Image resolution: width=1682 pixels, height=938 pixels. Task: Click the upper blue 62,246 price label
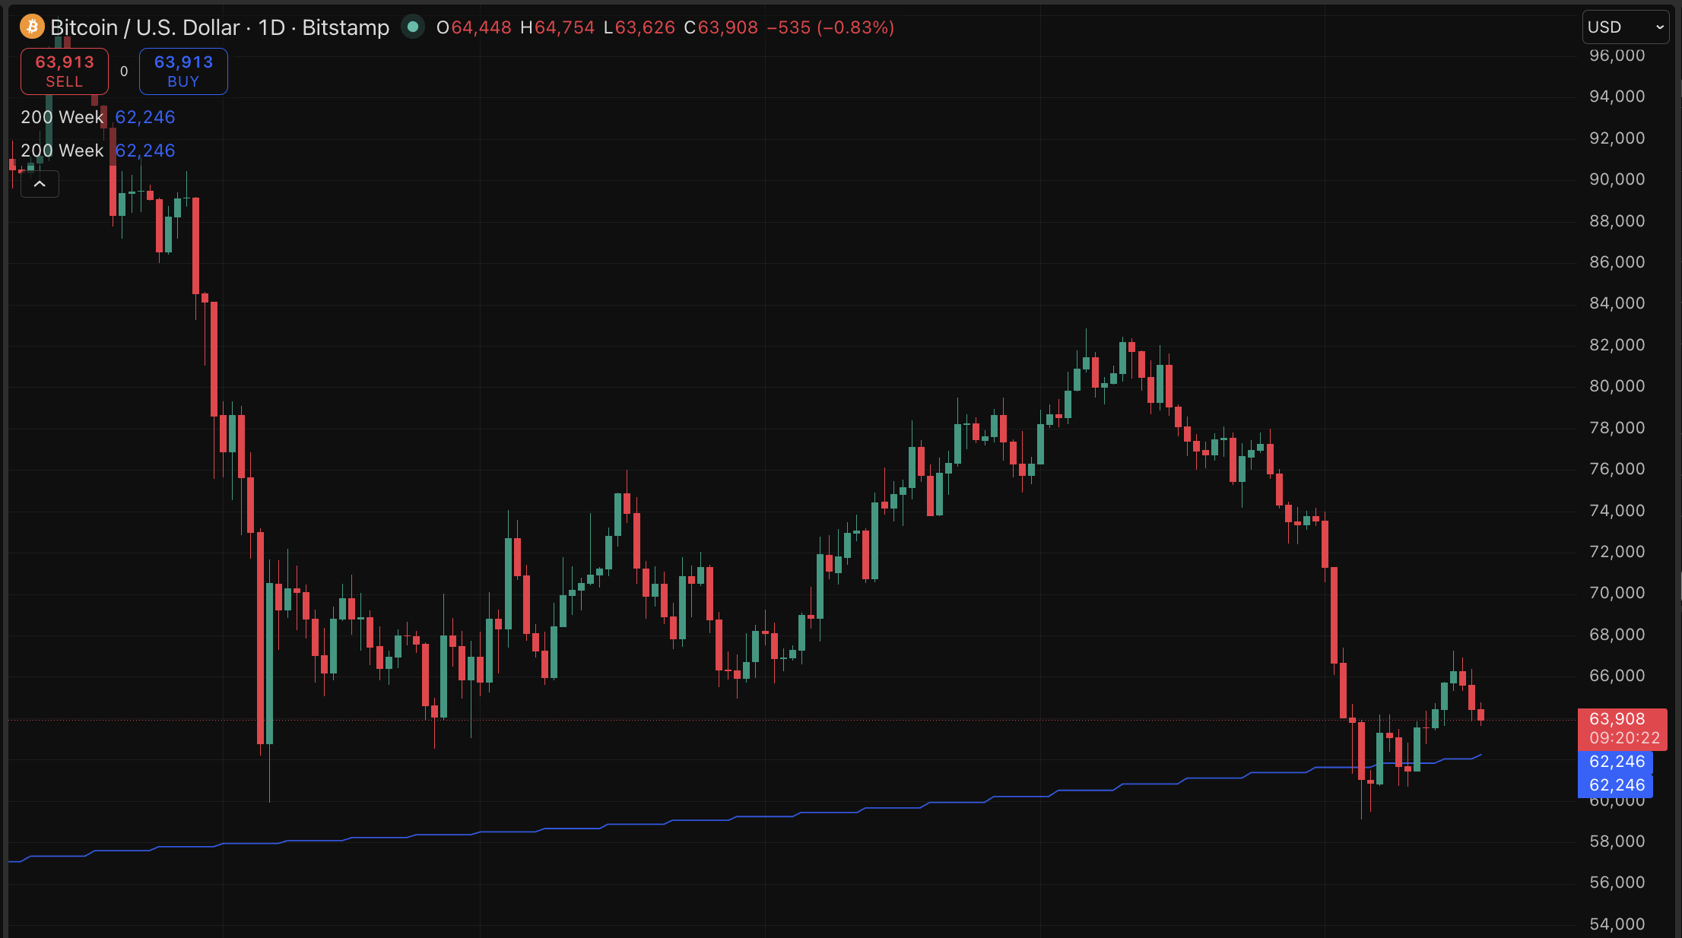click(x=1616, y=762)
